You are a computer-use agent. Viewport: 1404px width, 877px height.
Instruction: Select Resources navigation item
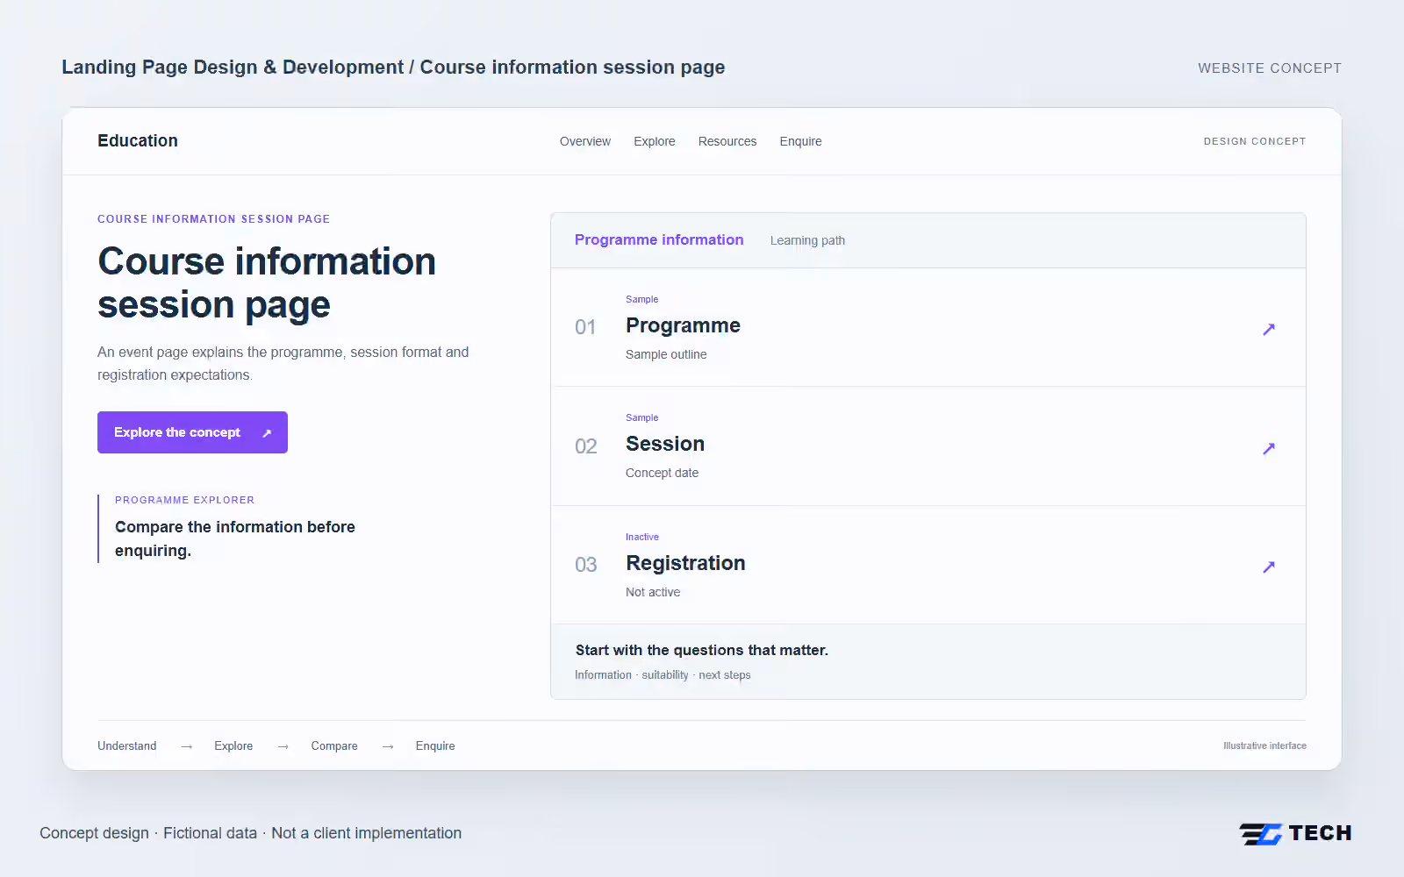tap(727, 141)
